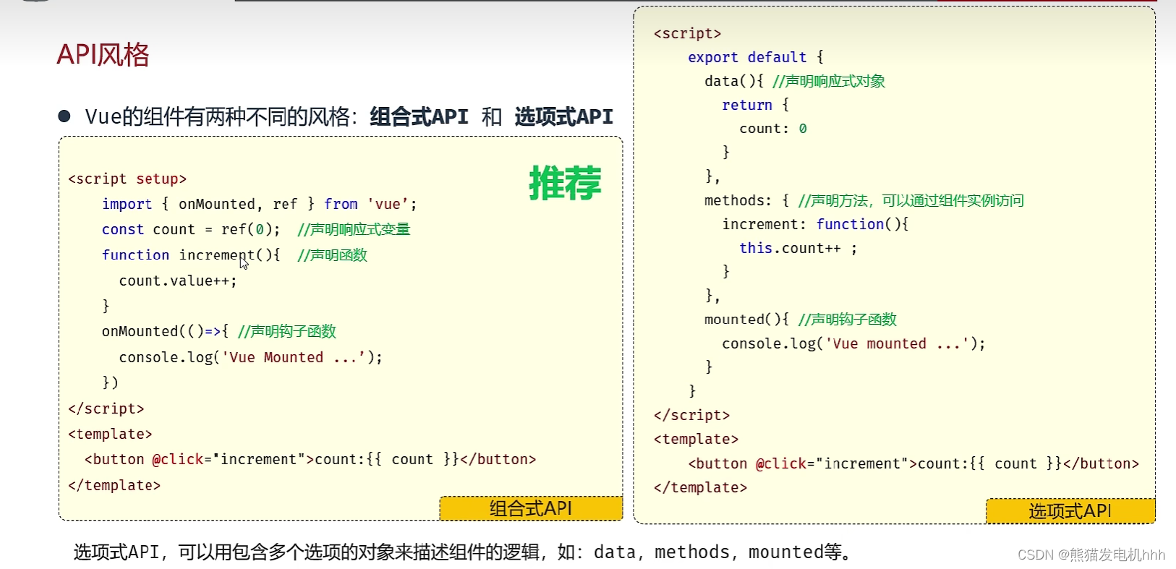Select the "count.value++;" statement

click(x=178, y=281)
